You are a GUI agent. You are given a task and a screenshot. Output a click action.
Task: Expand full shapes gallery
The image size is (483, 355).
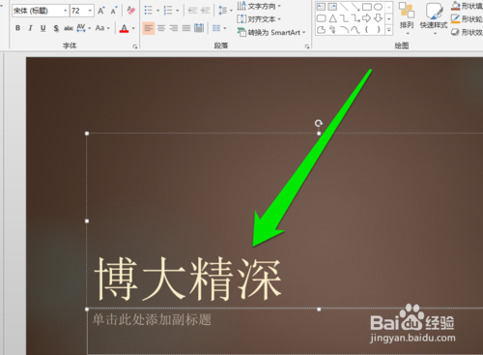click(389, 30)
